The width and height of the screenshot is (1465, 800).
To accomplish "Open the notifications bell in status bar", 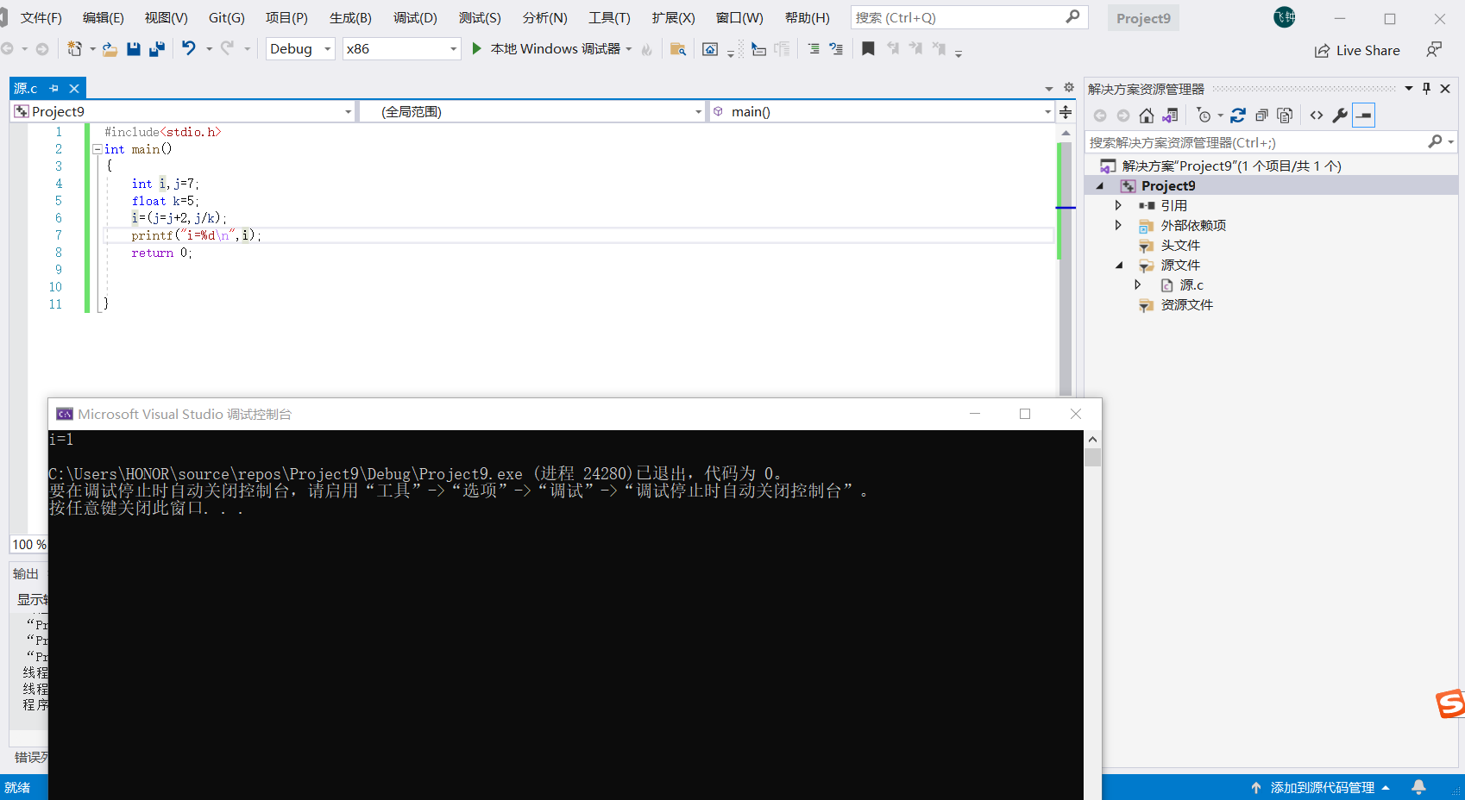I will coord(1418,787).
